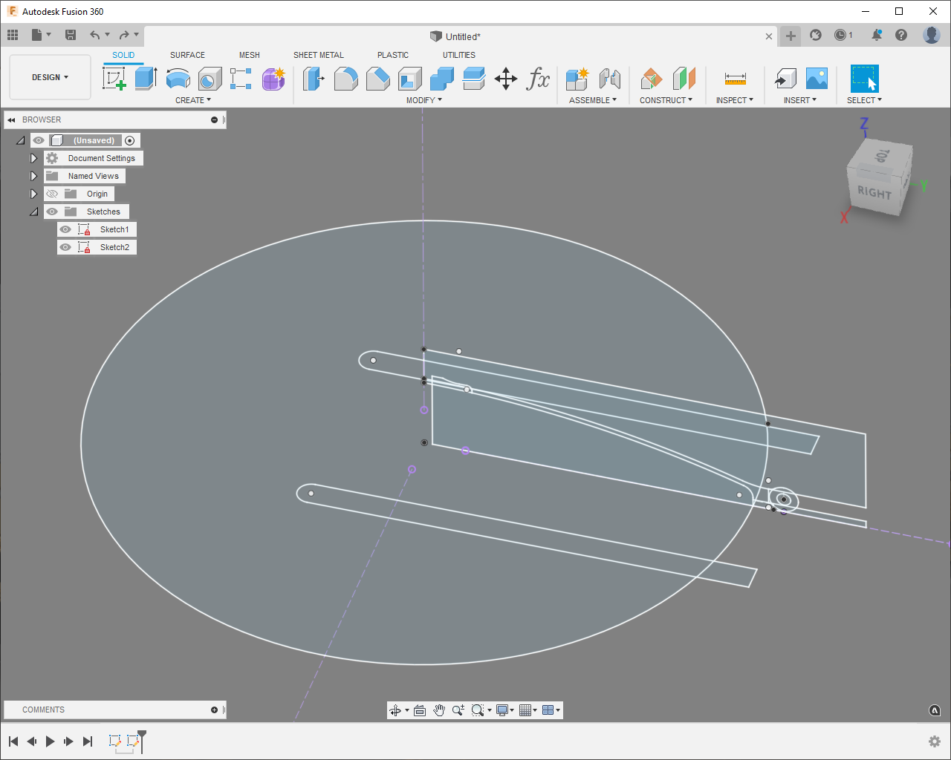Open the CONSTRUCT menu label
The height and width of the screenshot is (760, 951).
tap(666, 100)
